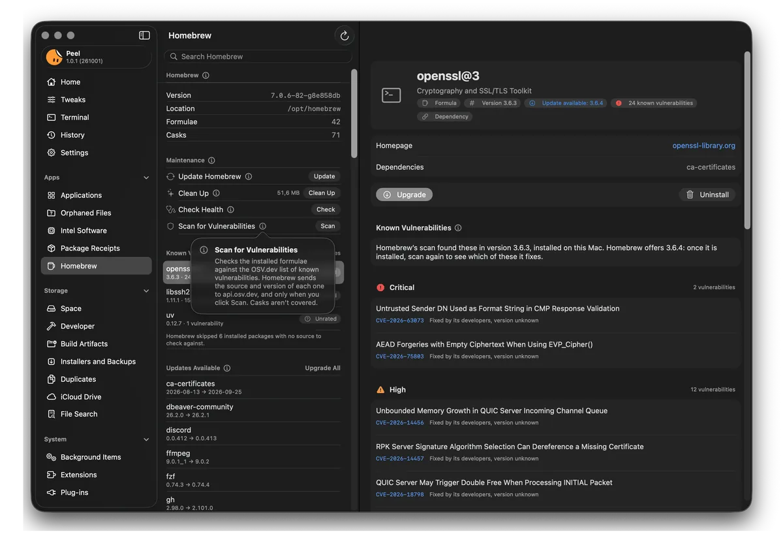Click info icon beside Update Homebrew
Viewport: 783px width, 553px height.
(249, 176)
